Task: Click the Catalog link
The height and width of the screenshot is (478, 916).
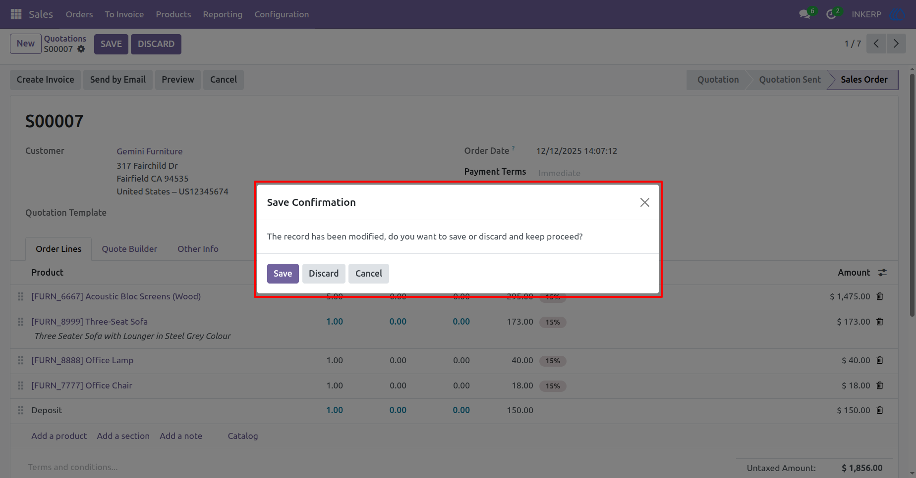Action: pos(243,436)
